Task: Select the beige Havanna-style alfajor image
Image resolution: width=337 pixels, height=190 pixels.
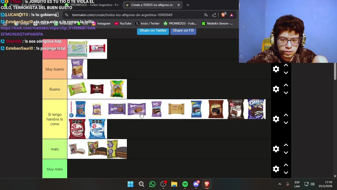Action: coord(176,109)
